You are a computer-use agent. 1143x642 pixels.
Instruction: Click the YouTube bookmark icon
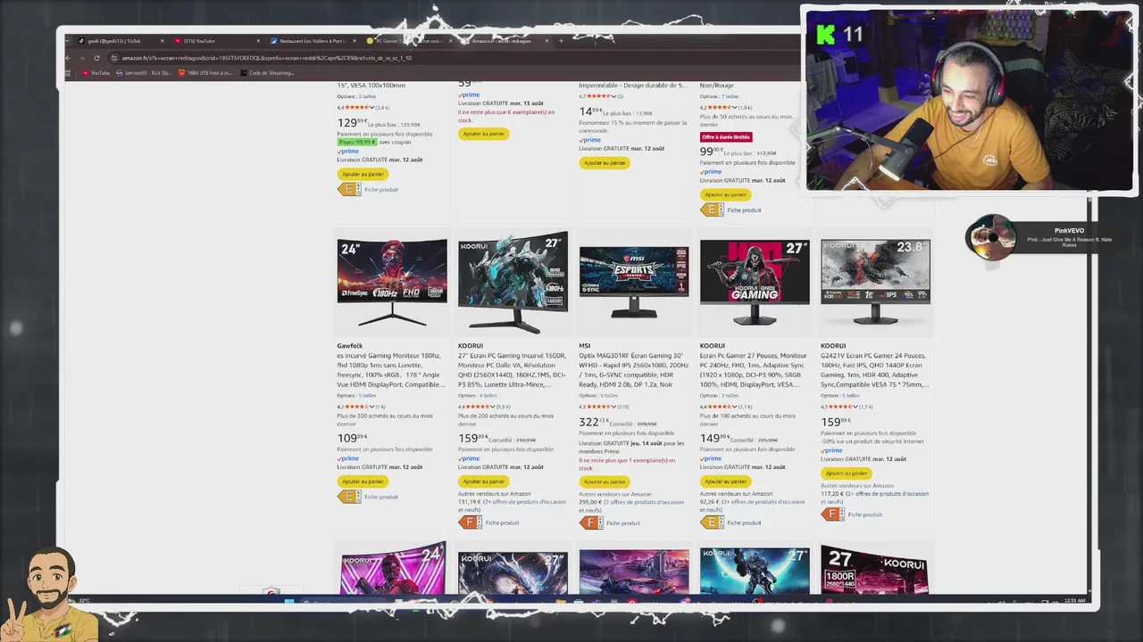tap(84, 73)
